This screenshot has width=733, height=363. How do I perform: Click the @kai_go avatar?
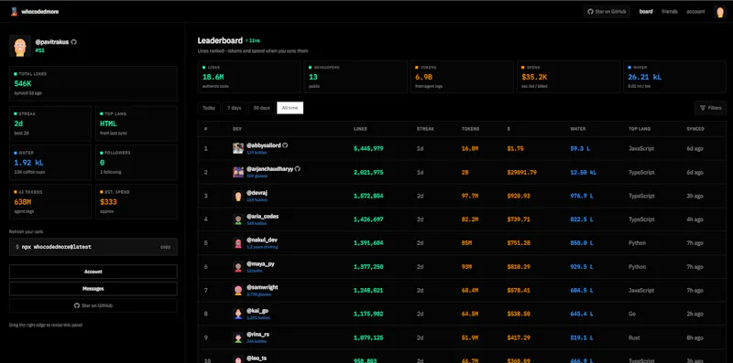click(x=238, y=314)
